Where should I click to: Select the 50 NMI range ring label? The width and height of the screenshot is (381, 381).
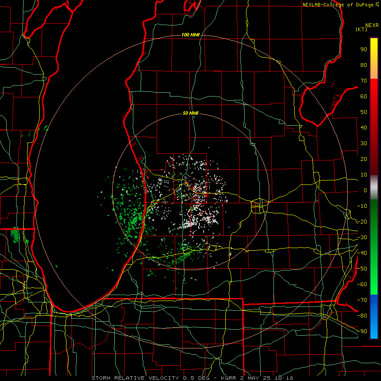tap(190, 113)
